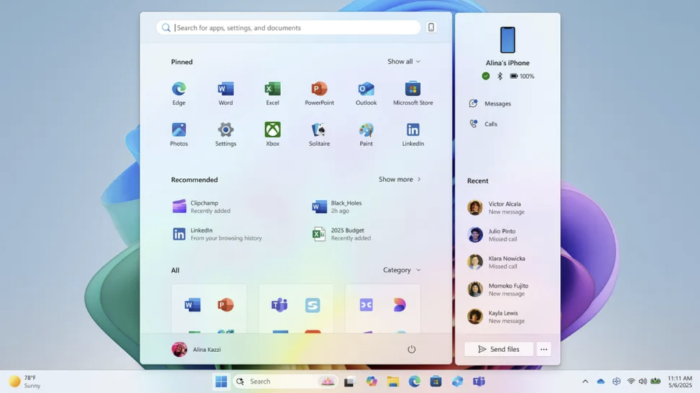Open Momoko Fujito new message
Image resolution: width=700 pixels, height=393 pixels.
498,289
